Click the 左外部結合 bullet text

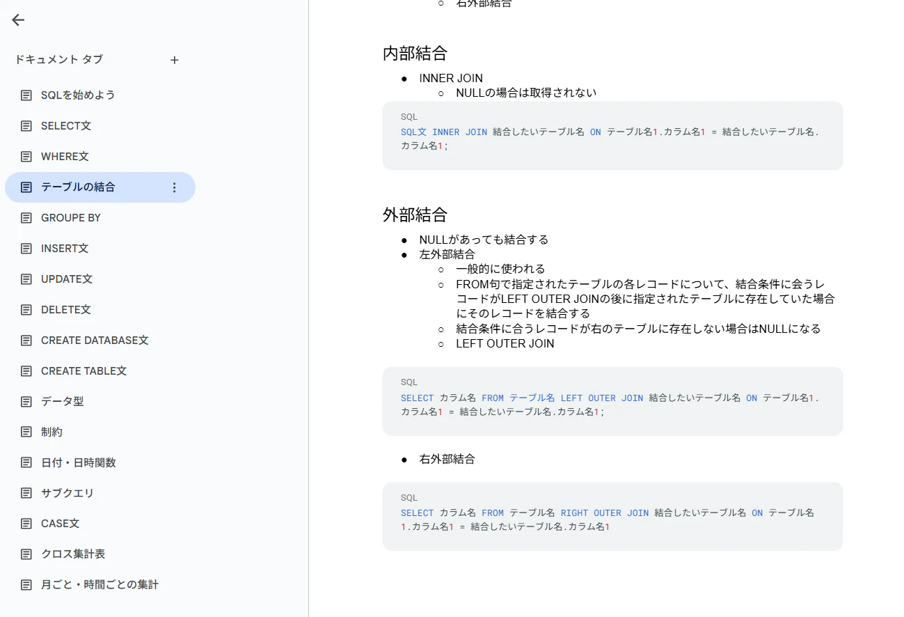(x=447, y=254)
